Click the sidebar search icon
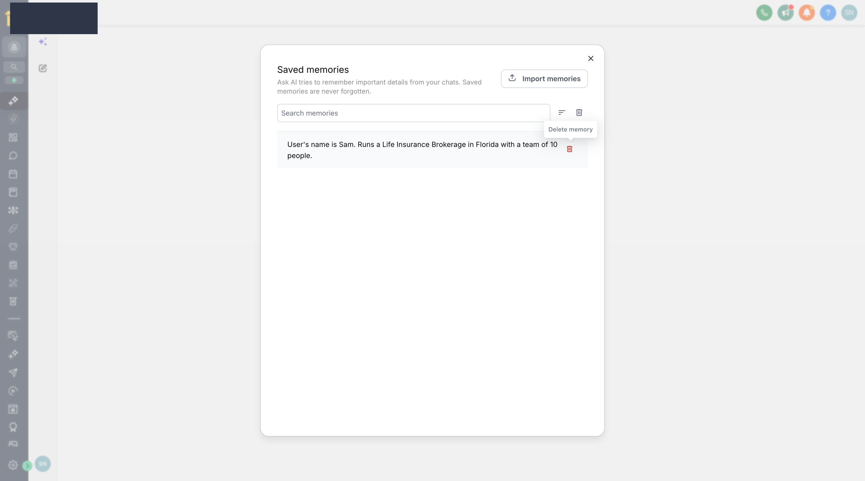Viewport: 865px width, 481px height. pos(14,67)
